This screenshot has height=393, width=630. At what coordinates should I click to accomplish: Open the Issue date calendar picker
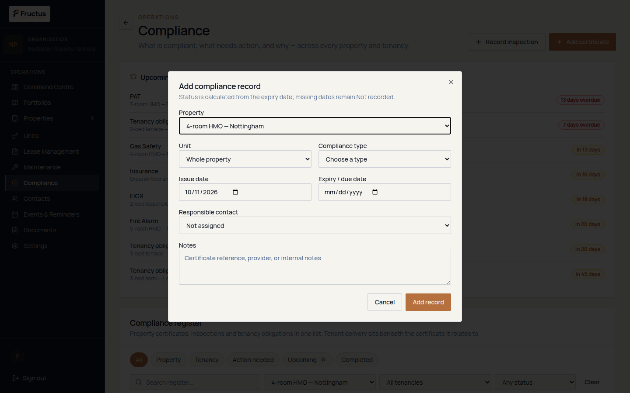(235, 192)
